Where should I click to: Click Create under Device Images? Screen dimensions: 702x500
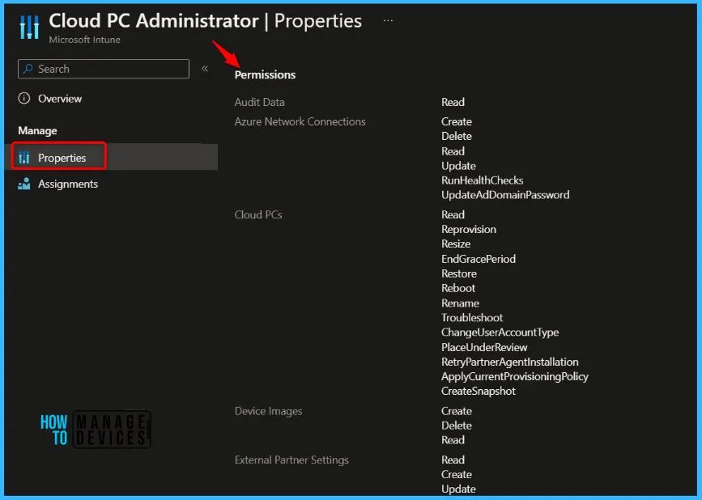457,411
